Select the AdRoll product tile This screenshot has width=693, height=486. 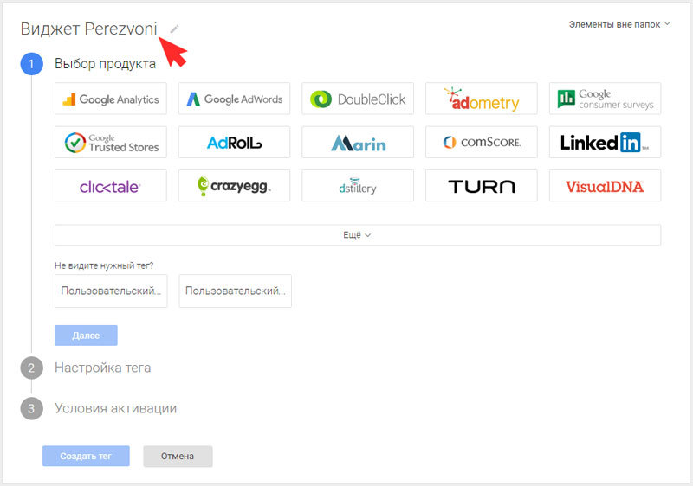click(x=234, y=143)
